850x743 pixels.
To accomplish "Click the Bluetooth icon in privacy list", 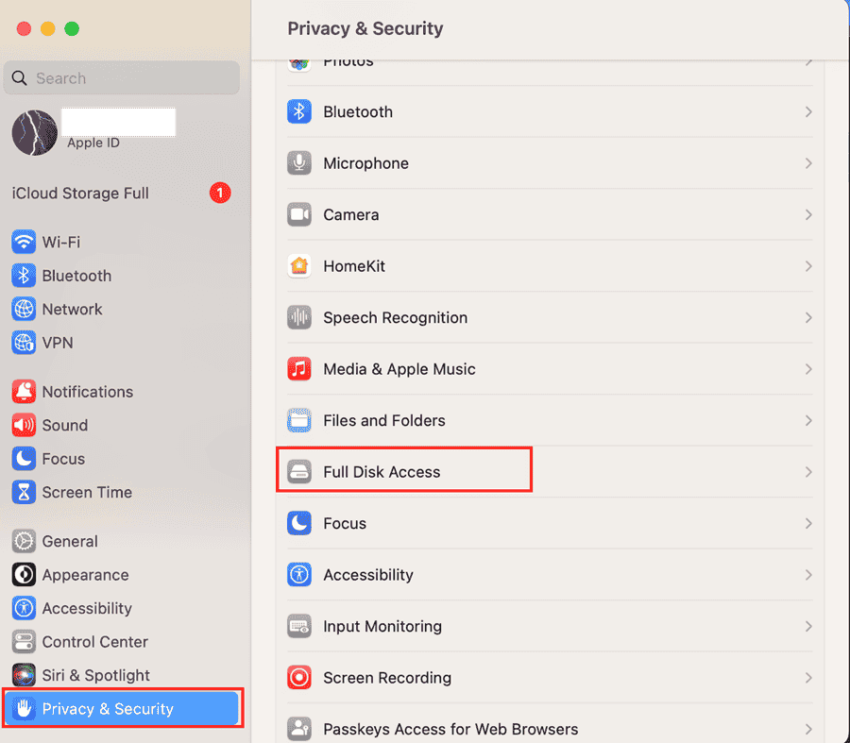I will click(299, 112).
